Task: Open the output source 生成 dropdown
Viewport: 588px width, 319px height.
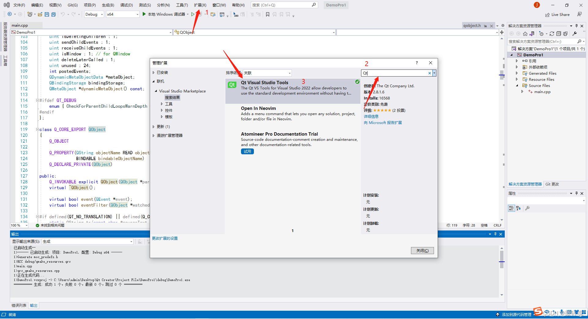Action: pos(88,242)
